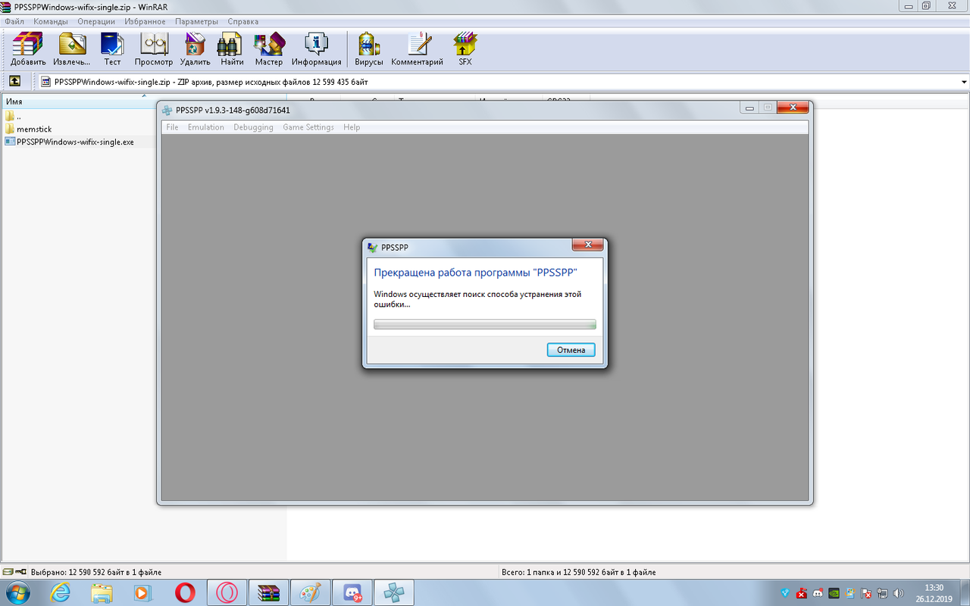Click the 'Всего: 1 папка' status text
The height and width of the screenshot is (606, 970).
click(x=578, y=573)
